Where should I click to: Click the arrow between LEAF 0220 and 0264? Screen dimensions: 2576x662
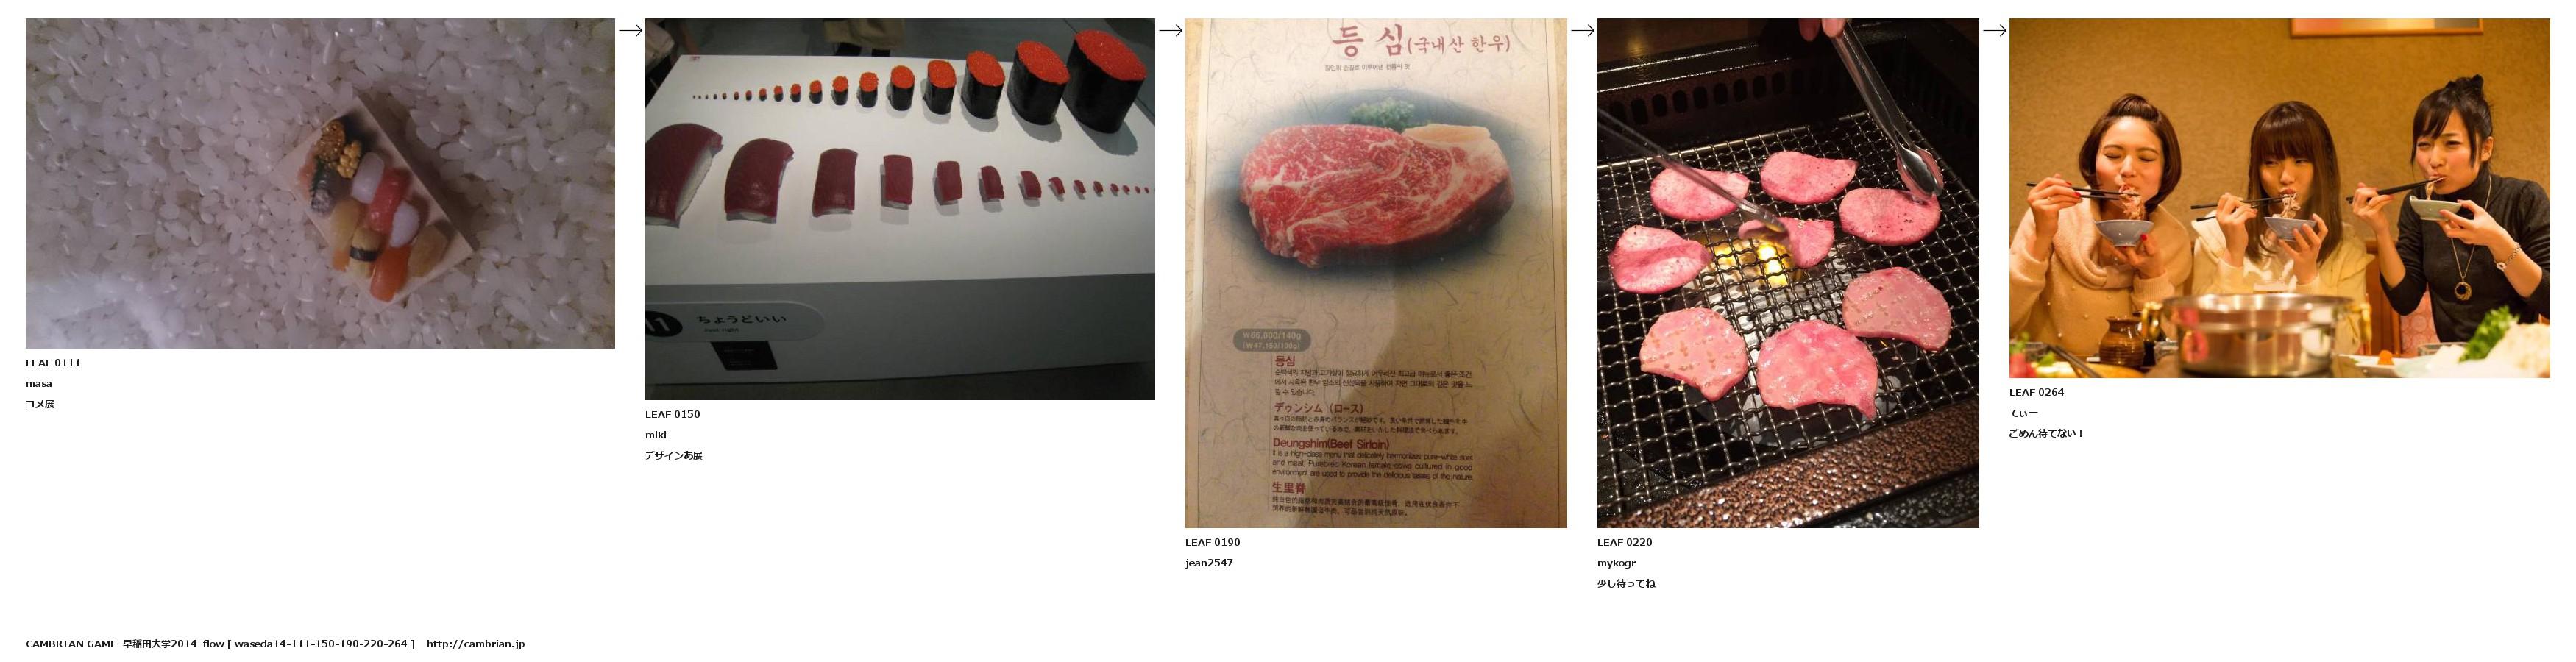click(x=1994, y=30)
